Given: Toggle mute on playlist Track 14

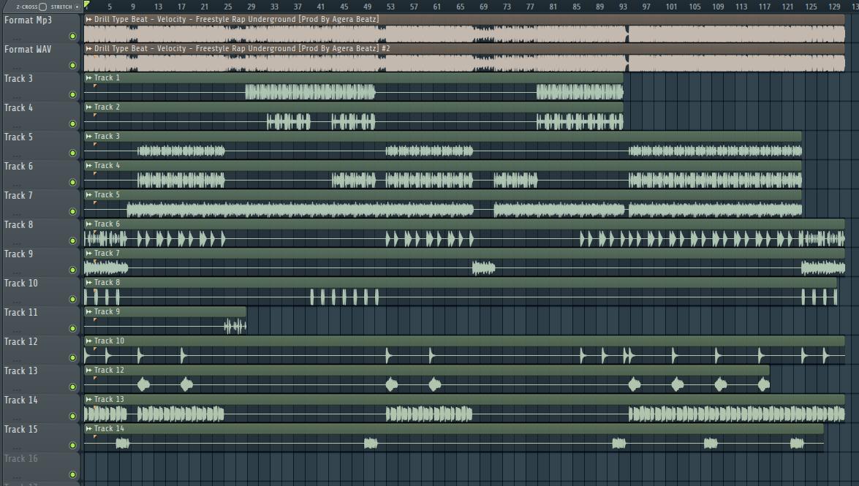Looking at the screenshot, I should pyautogui.click(x=73, y=416).
